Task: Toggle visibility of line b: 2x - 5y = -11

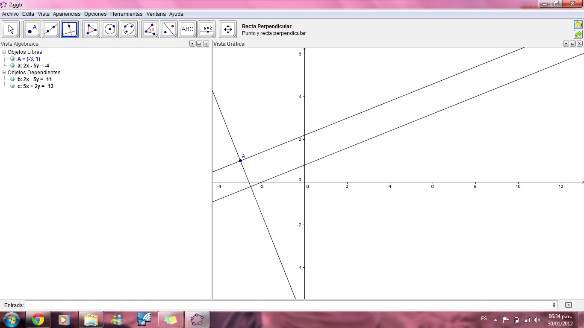Action: click(12, 79)
